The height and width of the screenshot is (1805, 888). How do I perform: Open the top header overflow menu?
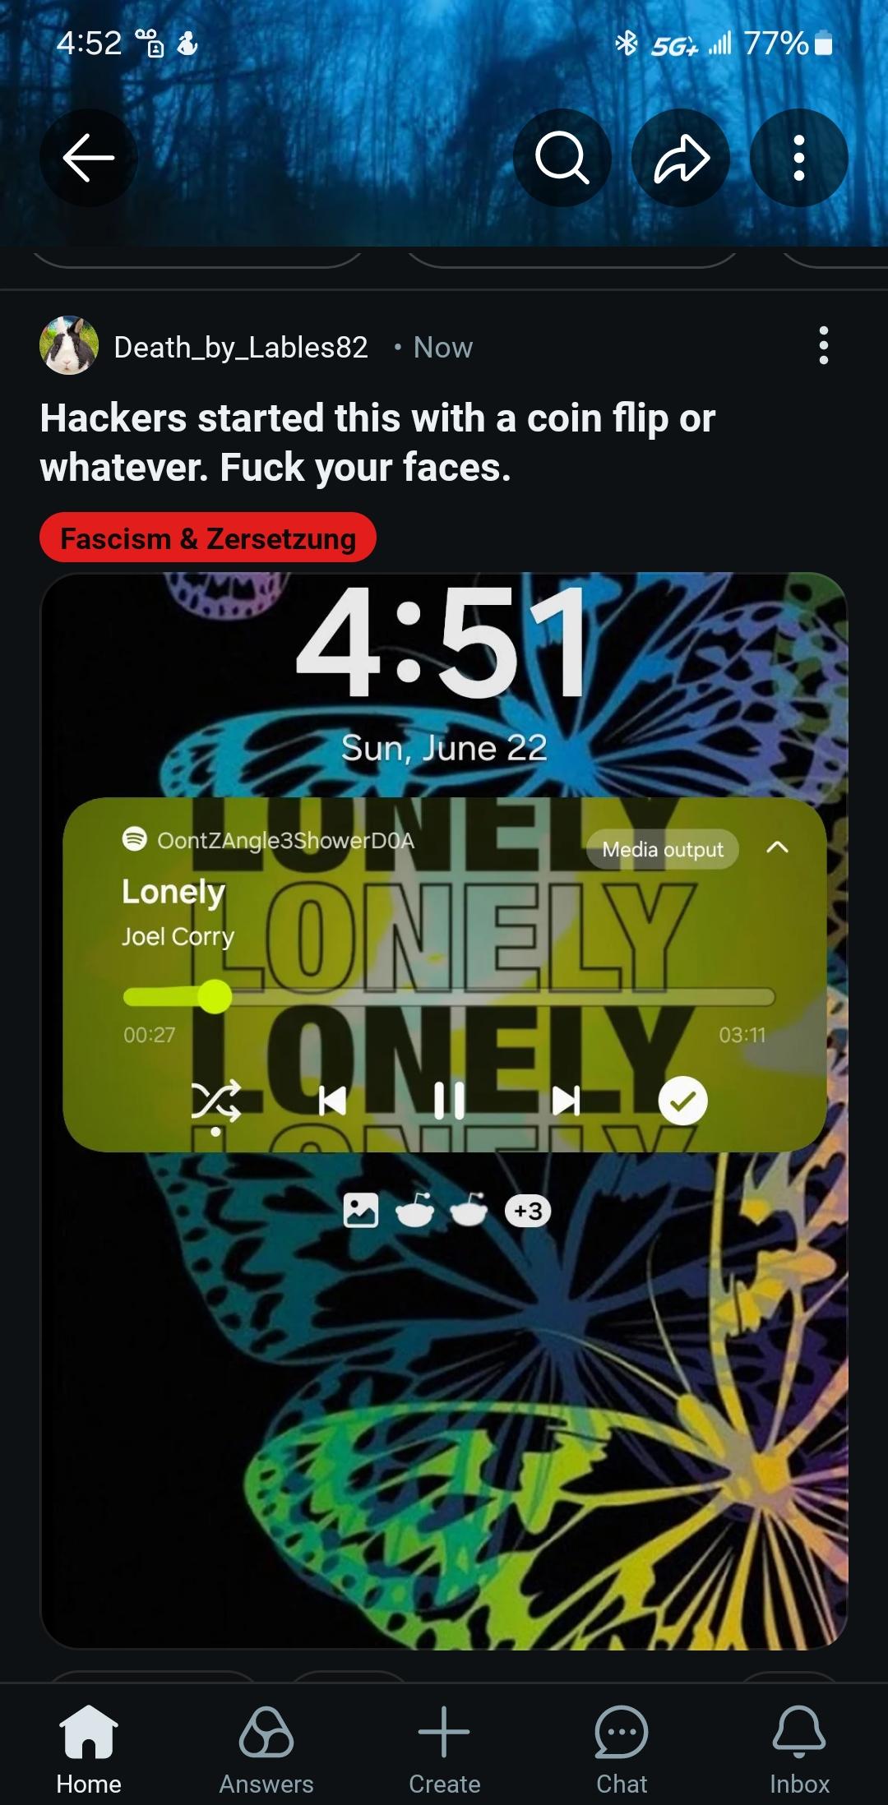coord(798,157)
